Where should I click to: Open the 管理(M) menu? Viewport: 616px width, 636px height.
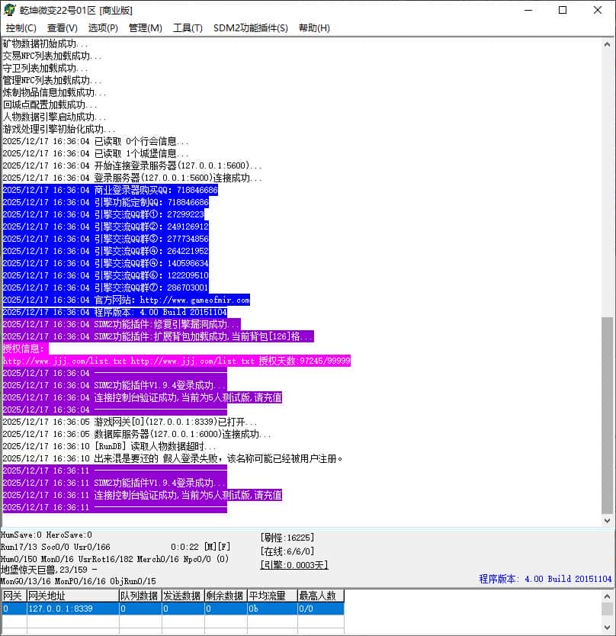[145, 28]
